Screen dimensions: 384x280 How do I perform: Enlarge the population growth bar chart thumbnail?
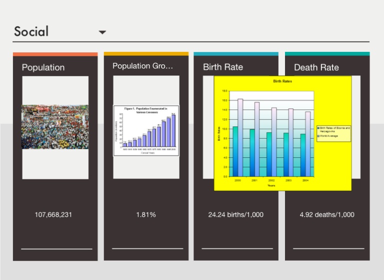pyautogui.click(x=146, y=131)
